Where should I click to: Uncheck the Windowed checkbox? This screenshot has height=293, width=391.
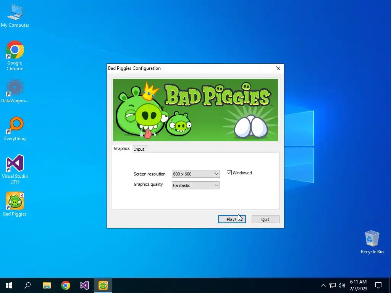click(x=229, y=173)
